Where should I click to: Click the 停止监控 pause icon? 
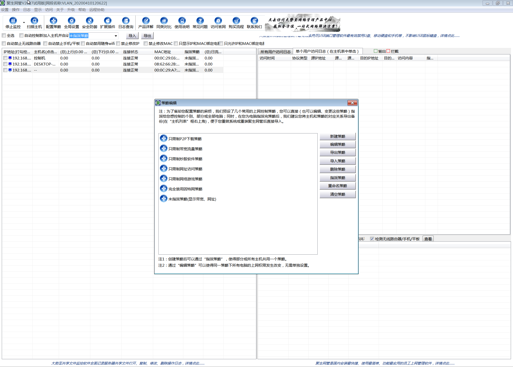point(13,21)
